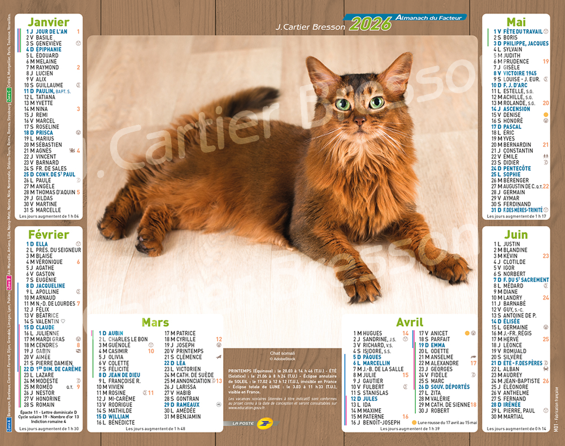The width and height of the screenshot is (565, 446).
Task: Click the Cancer crab icon next to Alban
Action: (546, 369)
